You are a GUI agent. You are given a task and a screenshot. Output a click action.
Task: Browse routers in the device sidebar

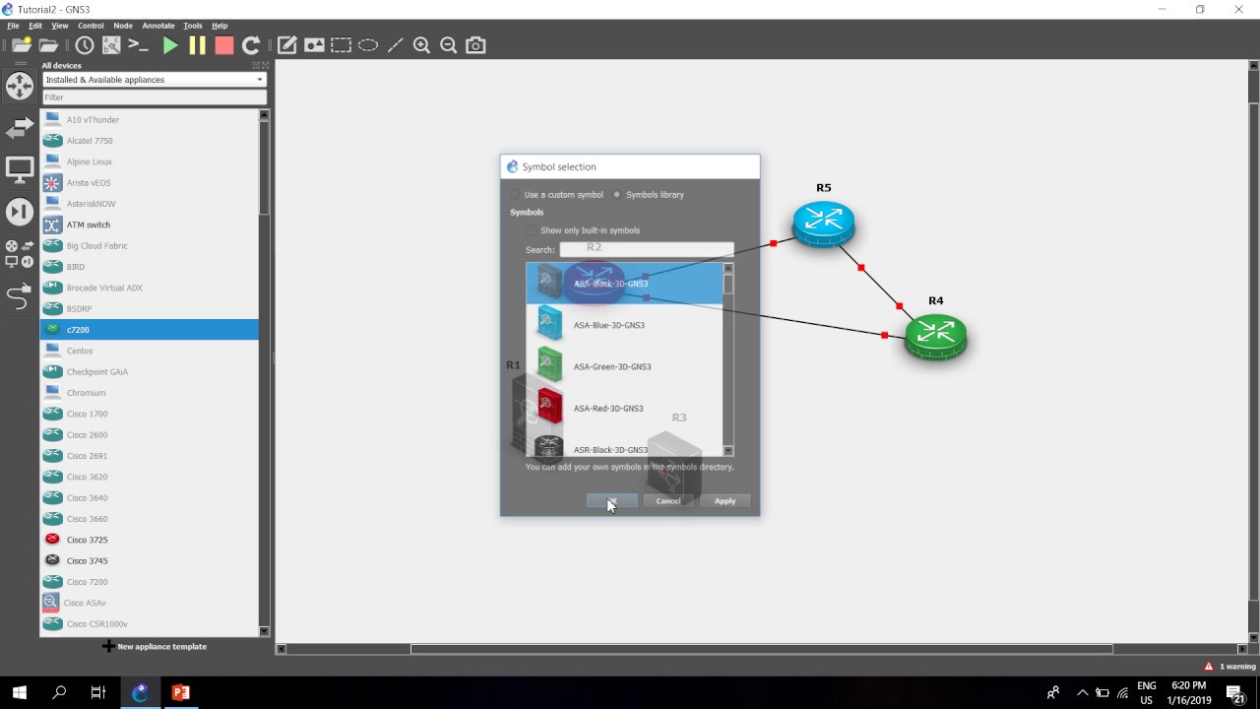[20, 86]
